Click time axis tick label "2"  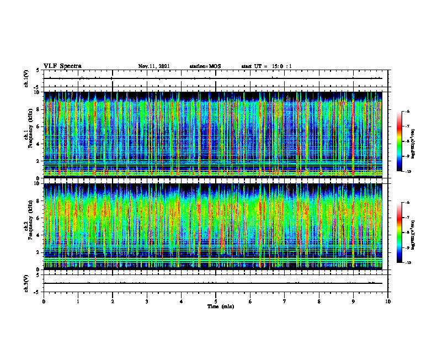coord(113,302)
